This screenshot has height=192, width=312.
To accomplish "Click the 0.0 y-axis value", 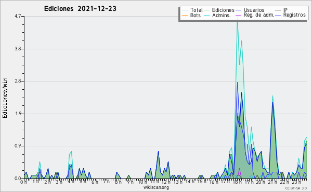I will point(18,179).
